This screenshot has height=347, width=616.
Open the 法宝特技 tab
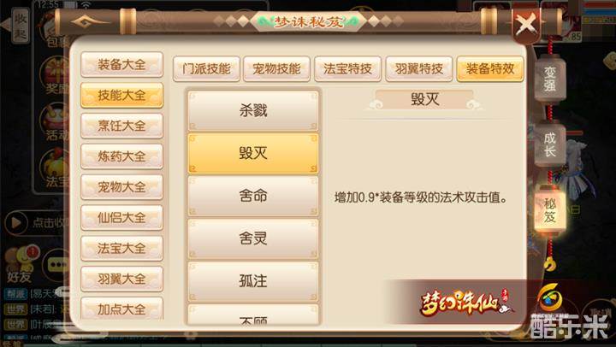[347, 68]
